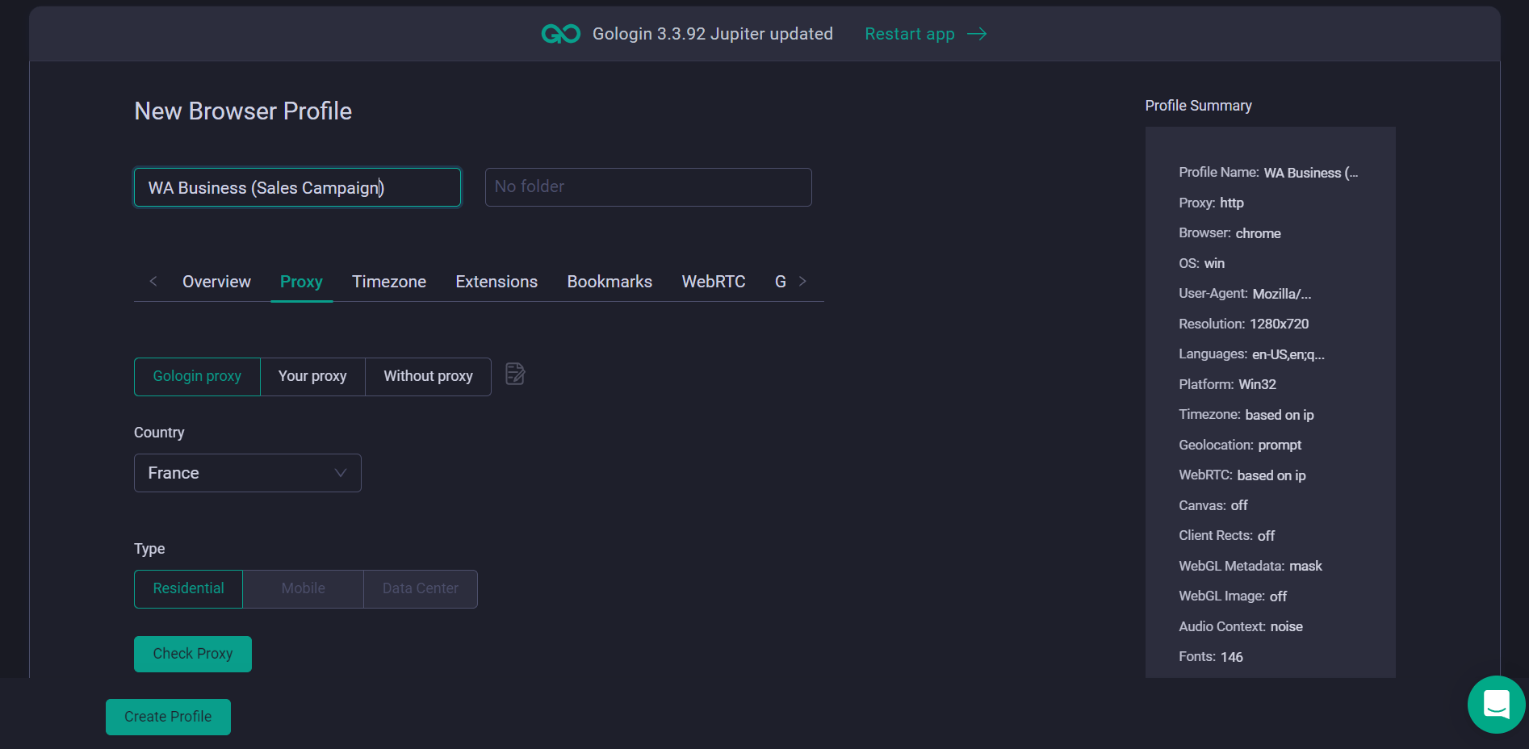Click Fonts: 146 summary entry
The height and width of the screenshot is (749, 1529).
coord(1211,657)
